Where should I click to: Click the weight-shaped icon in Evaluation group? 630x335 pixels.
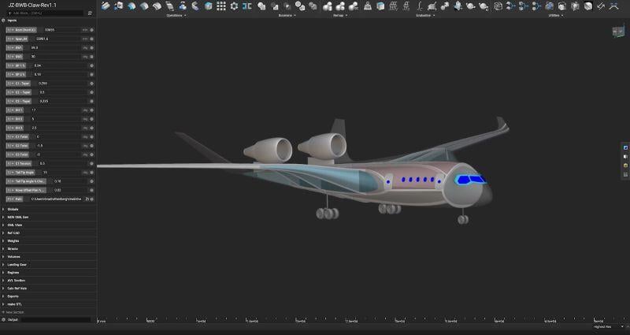(367, 6)
